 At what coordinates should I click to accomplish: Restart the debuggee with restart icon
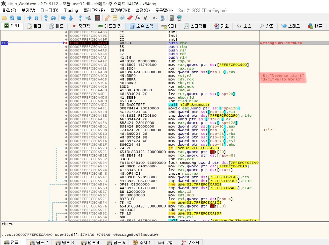(12, 18)
